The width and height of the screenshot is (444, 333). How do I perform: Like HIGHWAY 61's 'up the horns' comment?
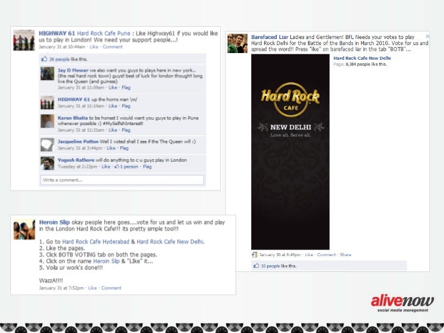[x=113, y=106]
